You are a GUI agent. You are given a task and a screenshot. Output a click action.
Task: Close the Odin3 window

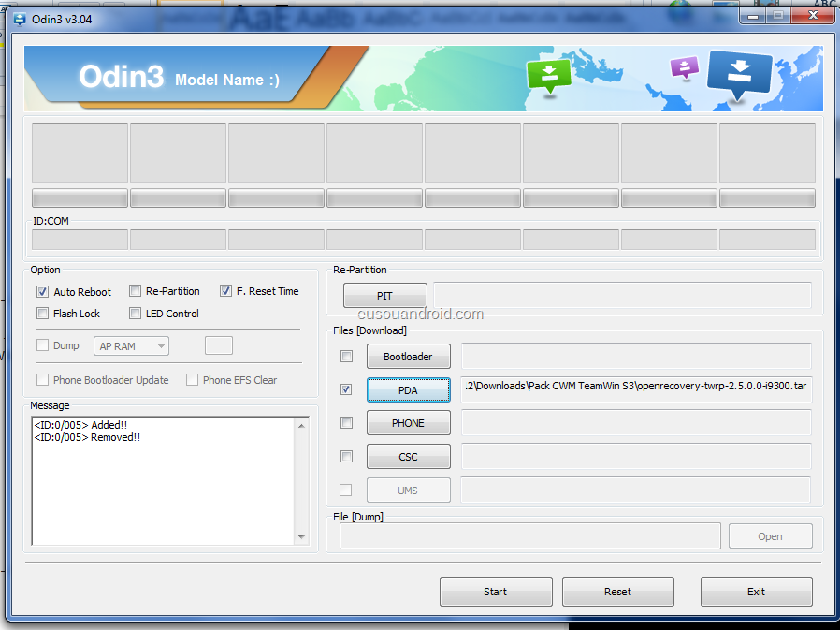813,16
